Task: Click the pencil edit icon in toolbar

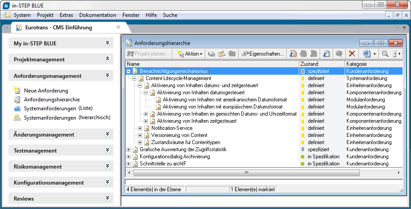Action: pos(221,54)
